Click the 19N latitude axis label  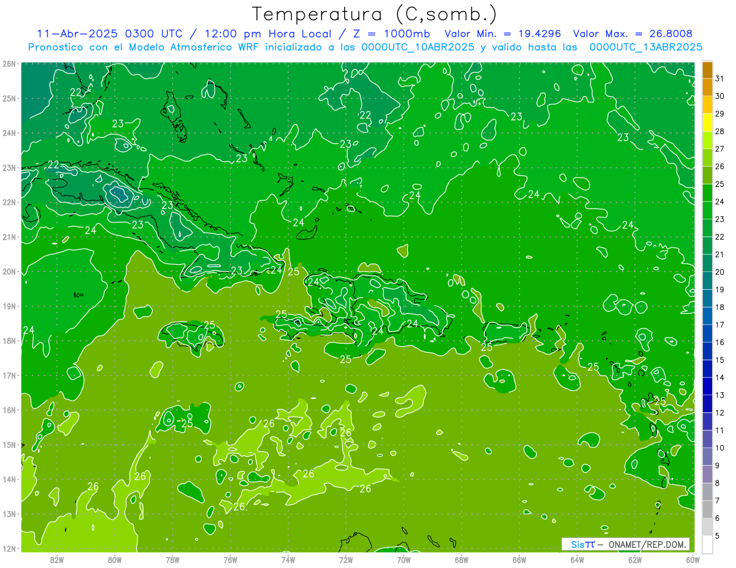coord(9,306)
